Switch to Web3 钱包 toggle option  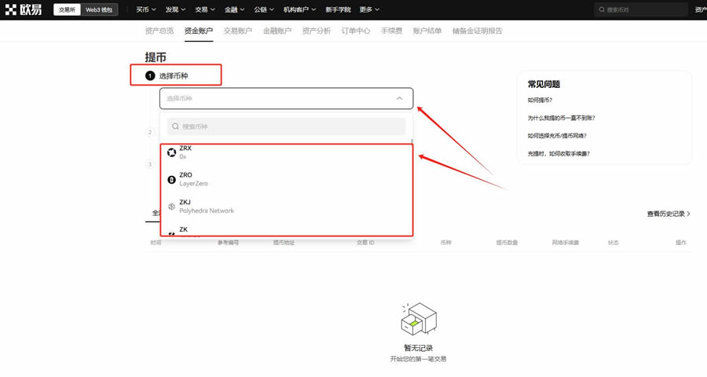[x=99, y=10]
